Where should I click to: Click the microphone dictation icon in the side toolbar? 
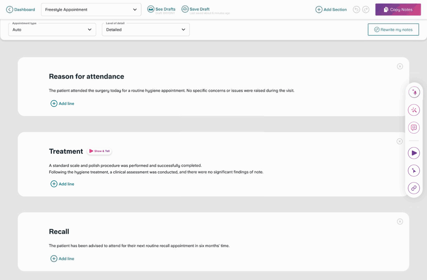pos(414,92)
